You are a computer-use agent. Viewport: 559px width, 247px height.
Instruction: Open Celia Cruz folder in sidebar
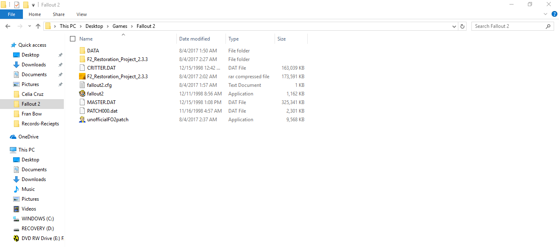coord(32,94)
